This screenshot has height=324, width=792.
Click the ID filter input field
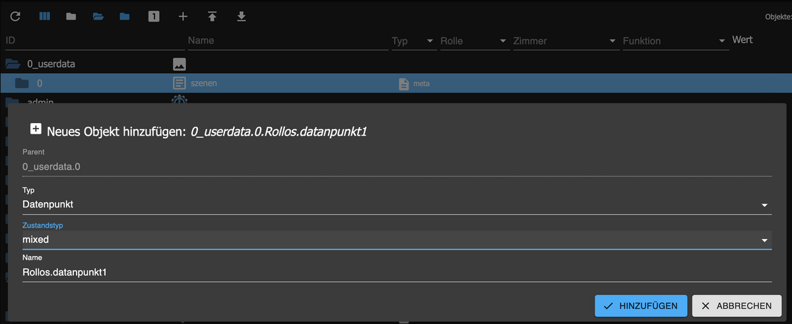coord(92,41)
